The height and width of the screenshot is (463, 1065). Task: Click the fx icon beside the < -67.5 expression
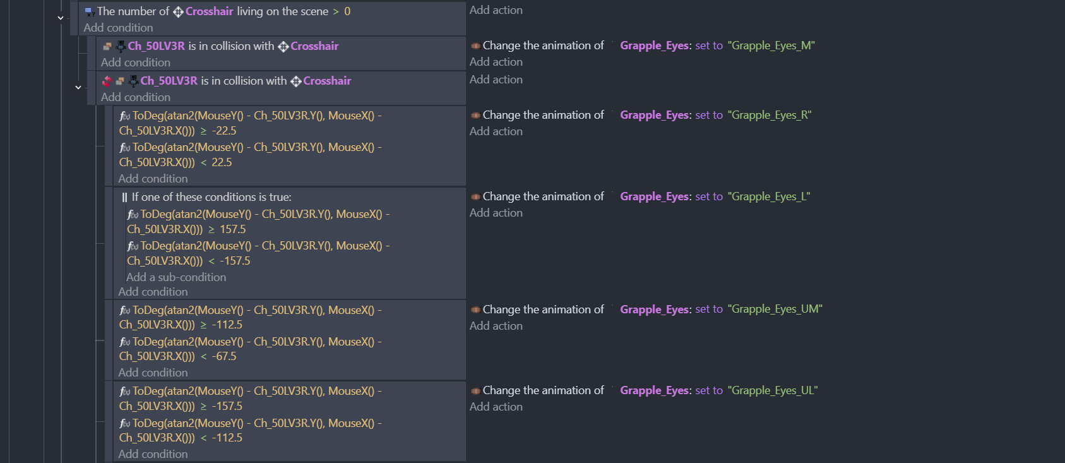coord(125,342)
